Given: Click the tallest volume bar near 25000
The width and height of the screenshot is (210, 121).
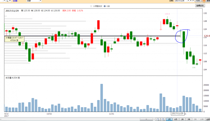Looking at the screenshot, I should click(x=102, y=98).
